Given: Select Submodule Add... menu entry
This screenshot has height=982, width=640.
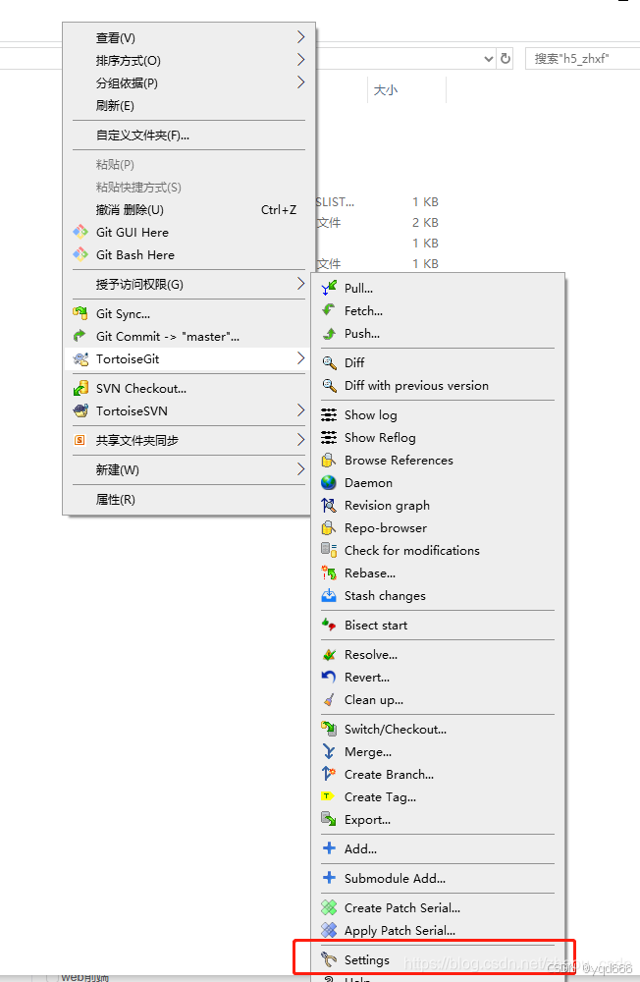Looking at the screenshot, I should pos(438,878).
